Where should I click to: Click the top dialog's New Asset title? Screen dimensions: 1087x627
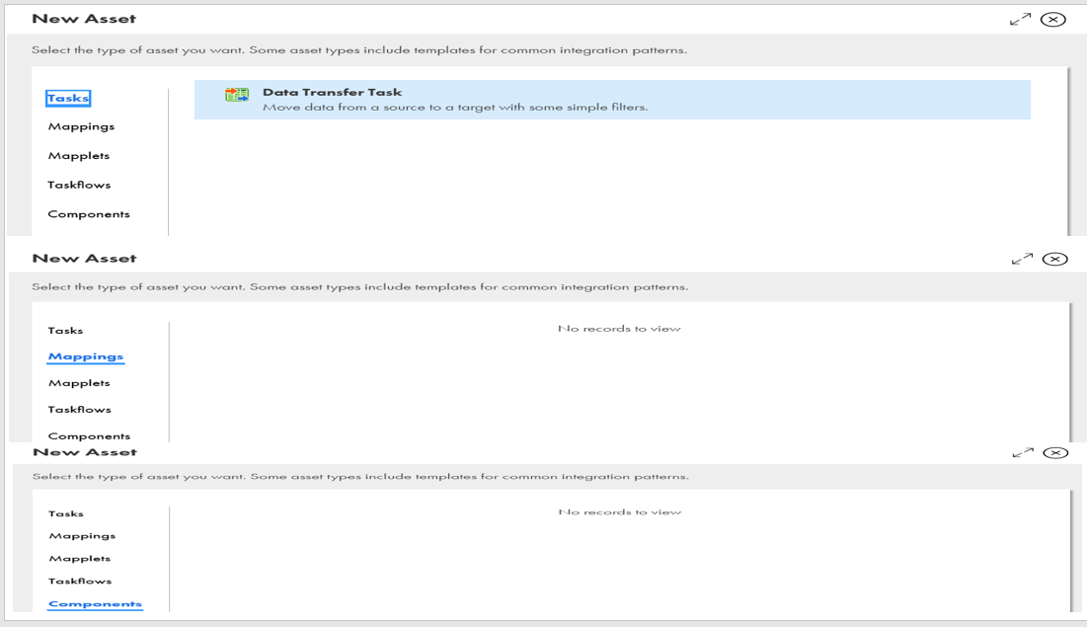tap(84, 20)
